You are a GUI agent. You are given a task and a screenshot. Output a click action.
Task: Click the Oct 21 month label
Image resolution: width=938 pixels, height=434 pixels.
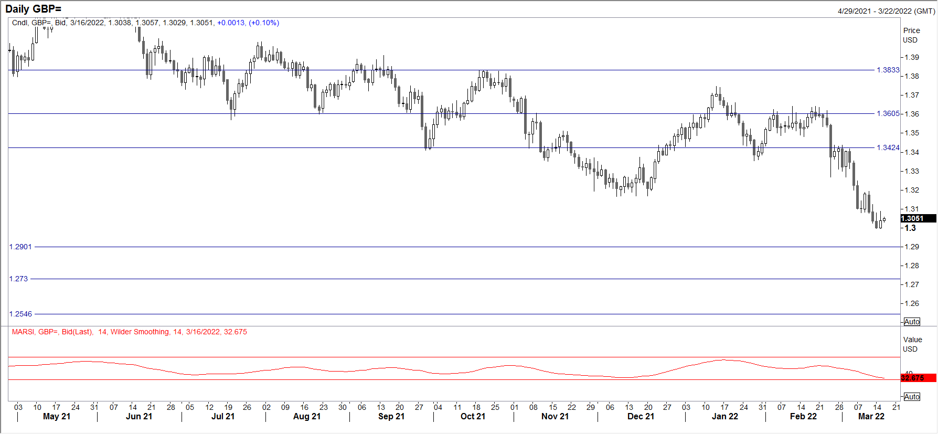[x=473, y=416]
